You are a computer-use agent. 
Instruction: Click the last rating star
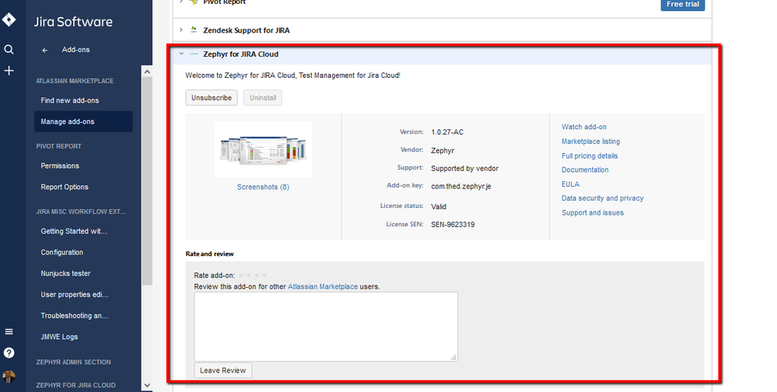pos(265,275)
